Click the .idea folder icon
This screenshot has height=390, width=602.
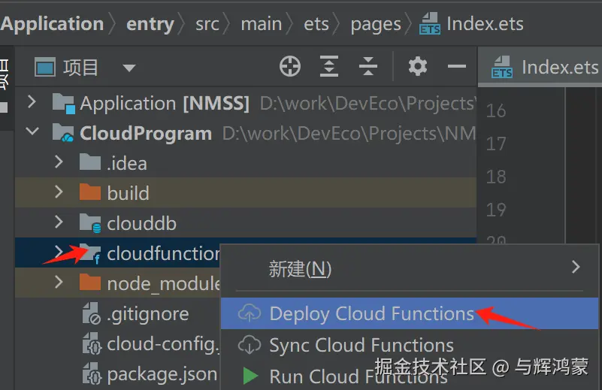coord(90,162)
